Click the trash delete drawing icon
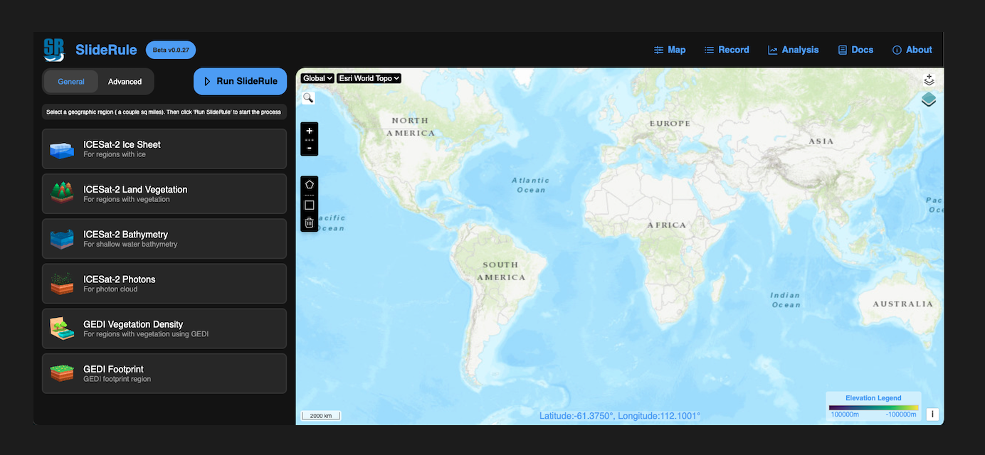Image resolution: width=985 pixels, height=455 pixels. pyautogui.click(x=310, y=223)
